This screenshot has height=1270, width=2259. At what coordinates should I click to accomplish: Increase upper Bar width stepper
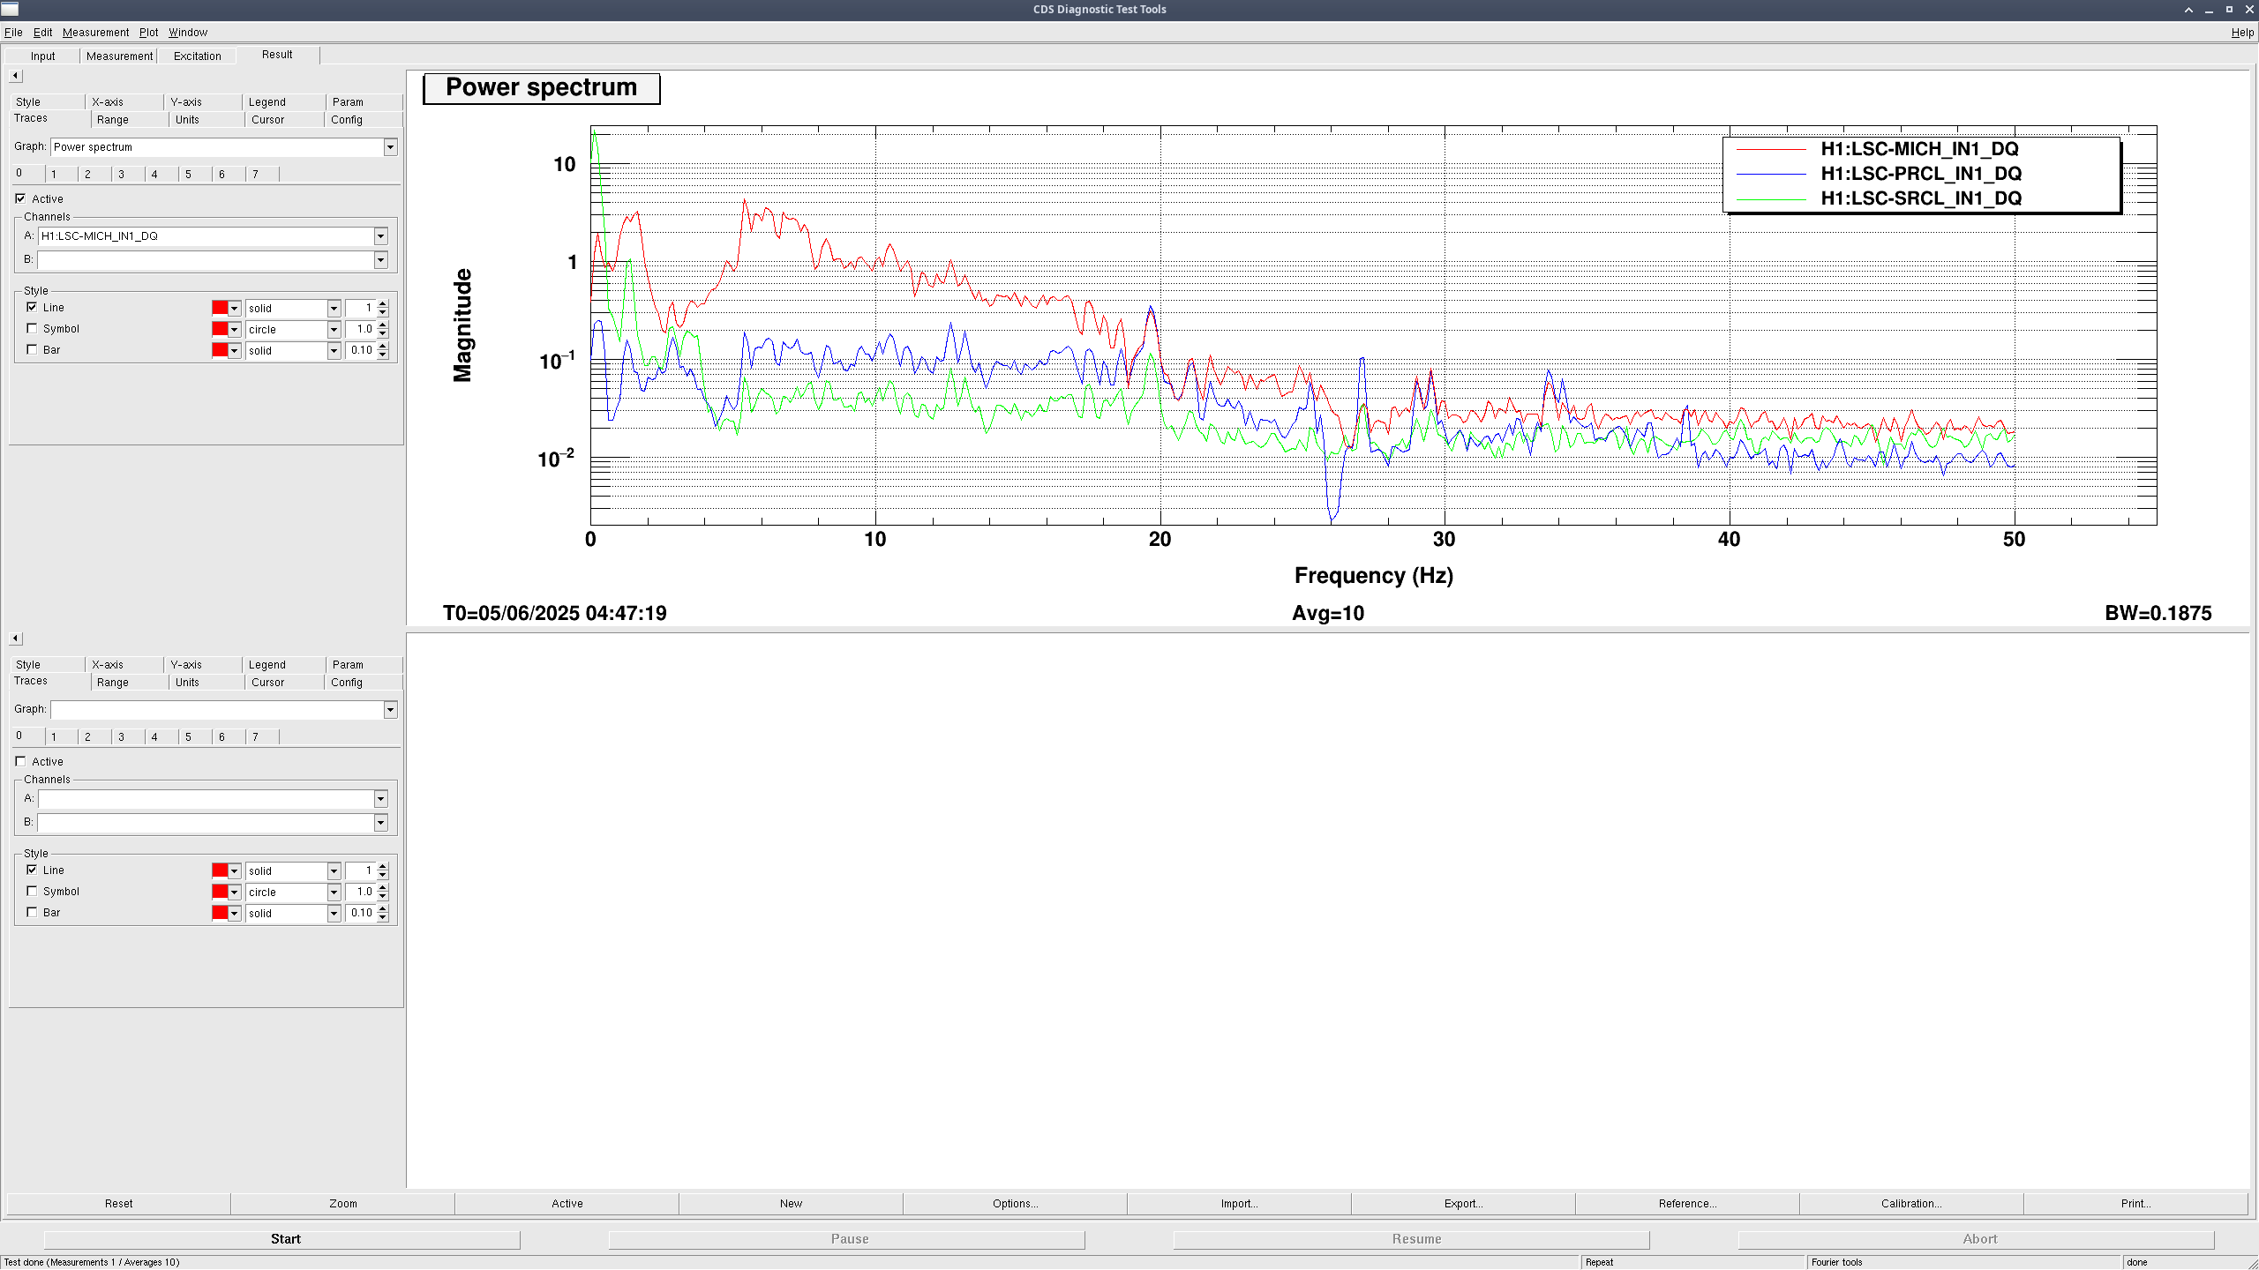click(383, 347)
